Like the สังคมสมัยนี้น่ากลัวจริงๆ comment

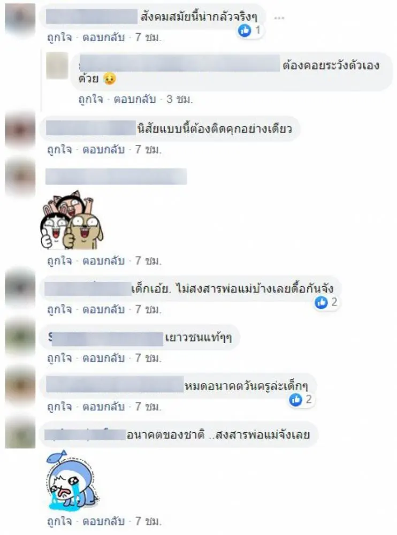pyautogui.click(x=59, y=37)
